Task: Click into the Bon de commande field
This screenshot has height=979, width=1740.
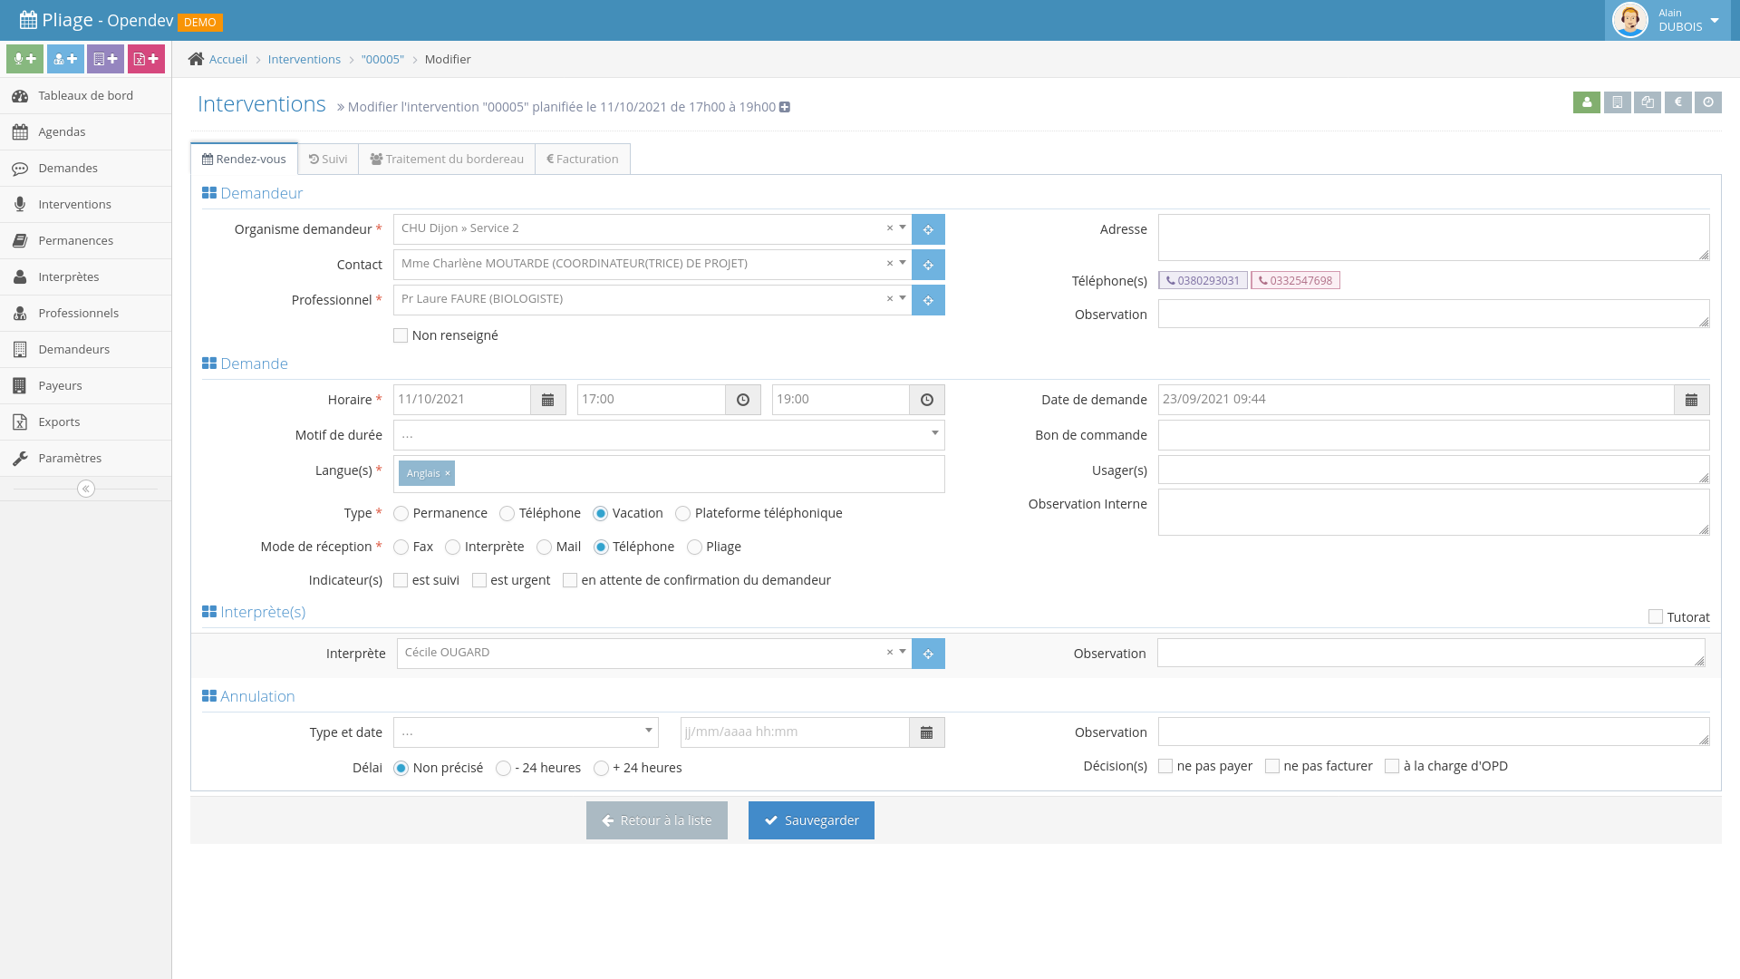Action: coord(1433,435)
